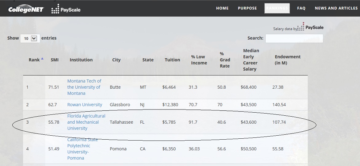Click endowment value 107.74
The height and width of the screenshot is (166, 360).
tap(279, 122)
